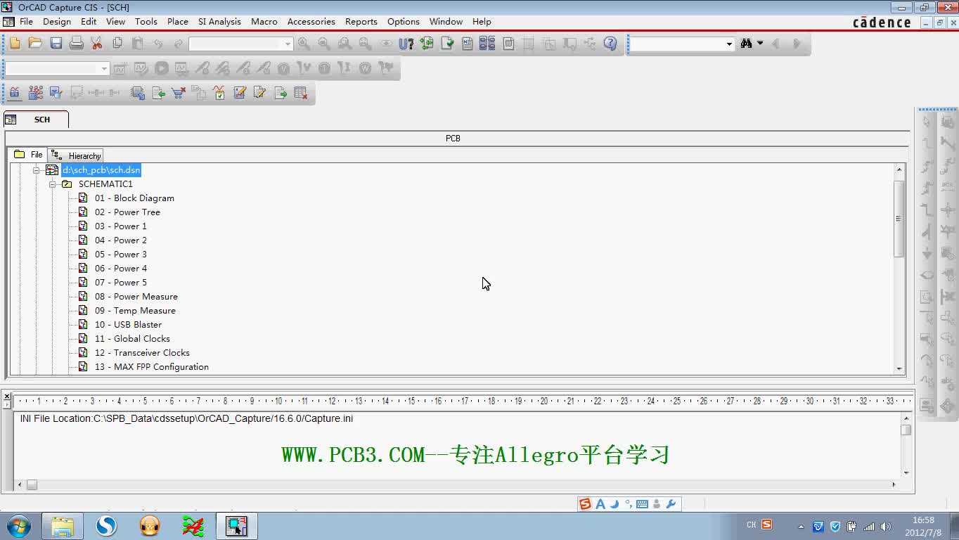Select the 09 - Temp Measure page
The width and height of the screenshot is (959, 540).
[135, 311]
